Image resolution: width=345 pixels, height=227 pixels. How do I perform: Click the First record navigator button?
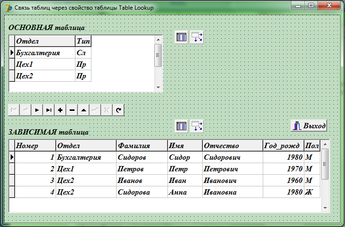[14, 110]
